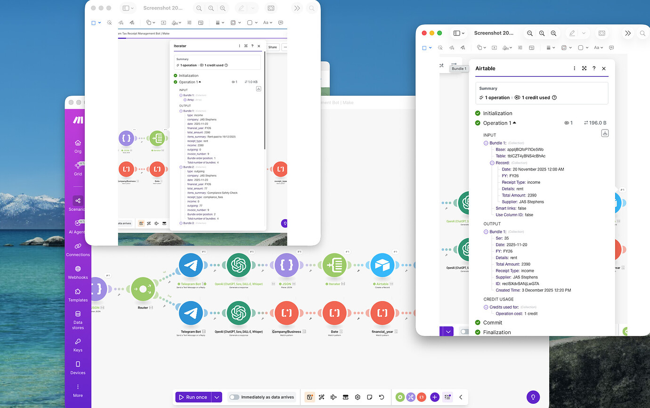Expand Bundle 3 in the Iterator output
Viewport: 650px width, 408px height.
coord(180,223)
